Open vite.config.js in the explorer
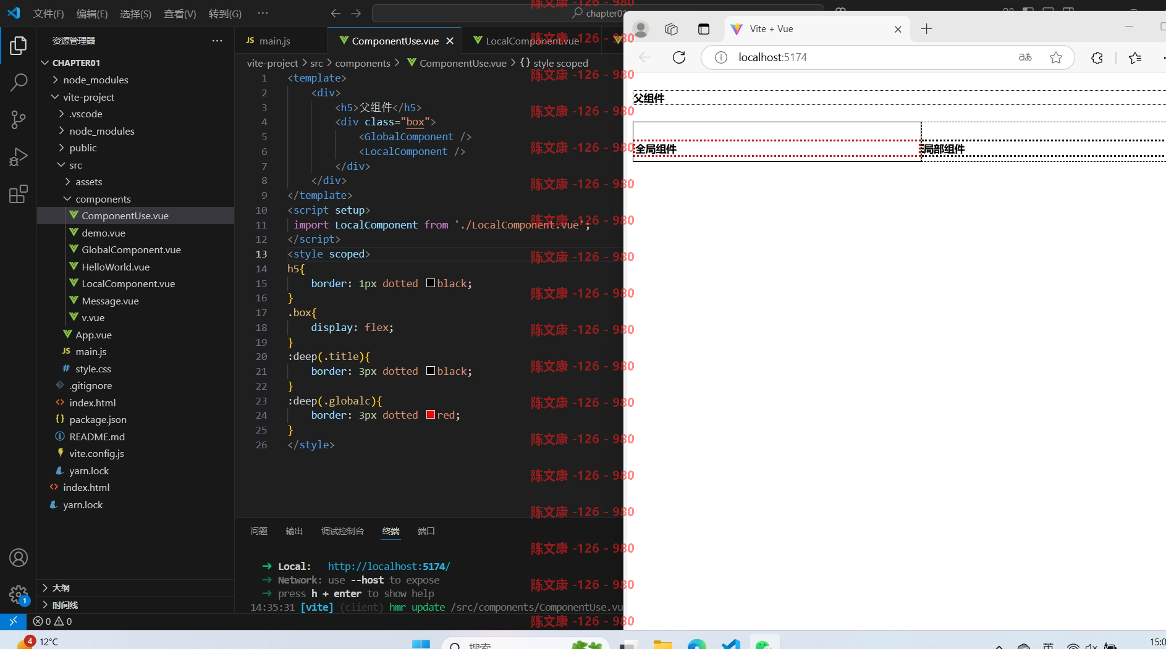The image size is (1166, 649). 96,453
